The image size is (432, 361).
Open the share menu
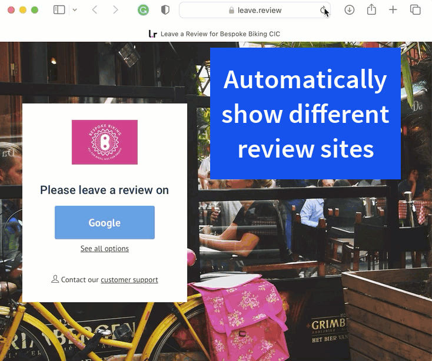pos(371,10)
